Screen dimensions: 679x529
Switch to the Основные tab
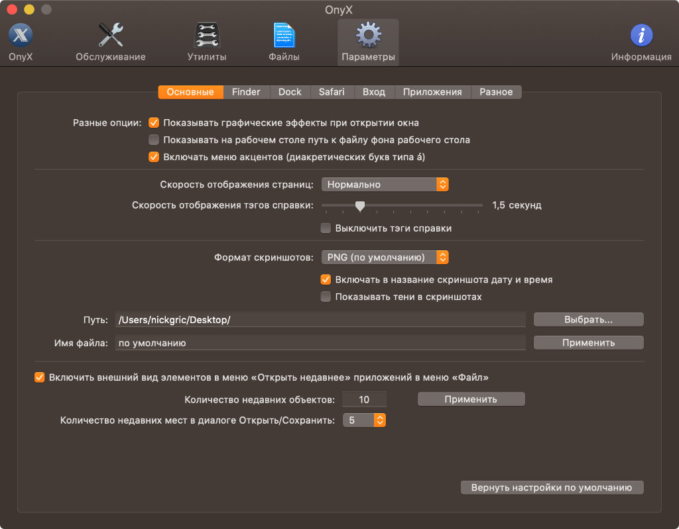[190, 92]
